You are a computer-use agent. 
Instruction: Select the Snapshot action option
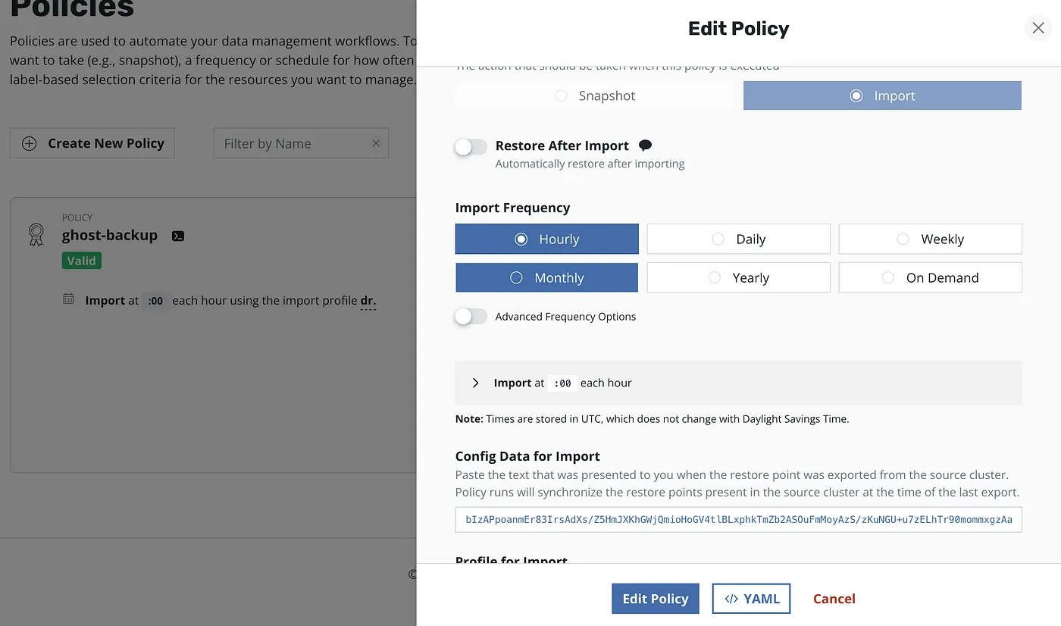click(x=594, y=95)
